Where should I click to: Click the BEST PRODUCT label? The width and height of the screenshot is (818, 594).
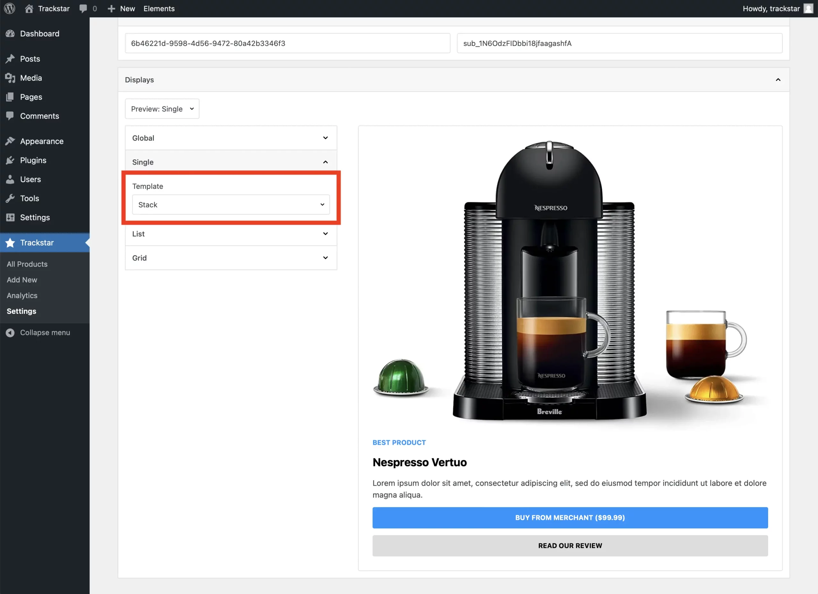coord(399,443)
